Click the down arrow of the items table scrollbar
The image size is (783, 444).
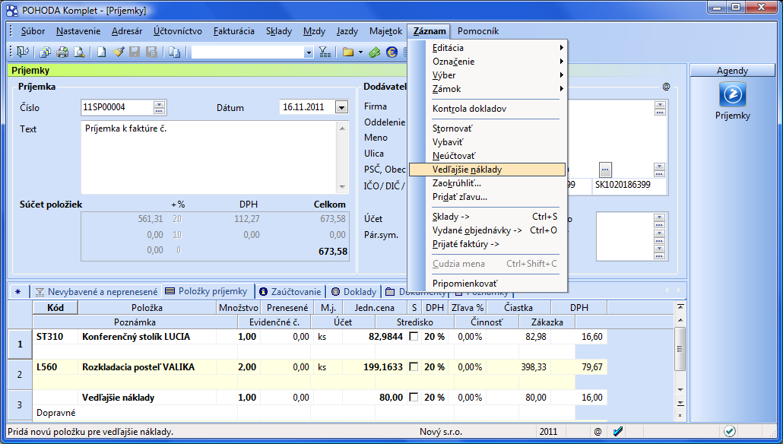(680, 389)
